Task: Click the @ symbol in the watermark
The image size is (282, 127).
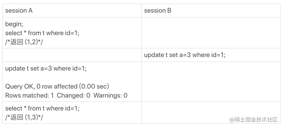Action: tap(232, 120)
